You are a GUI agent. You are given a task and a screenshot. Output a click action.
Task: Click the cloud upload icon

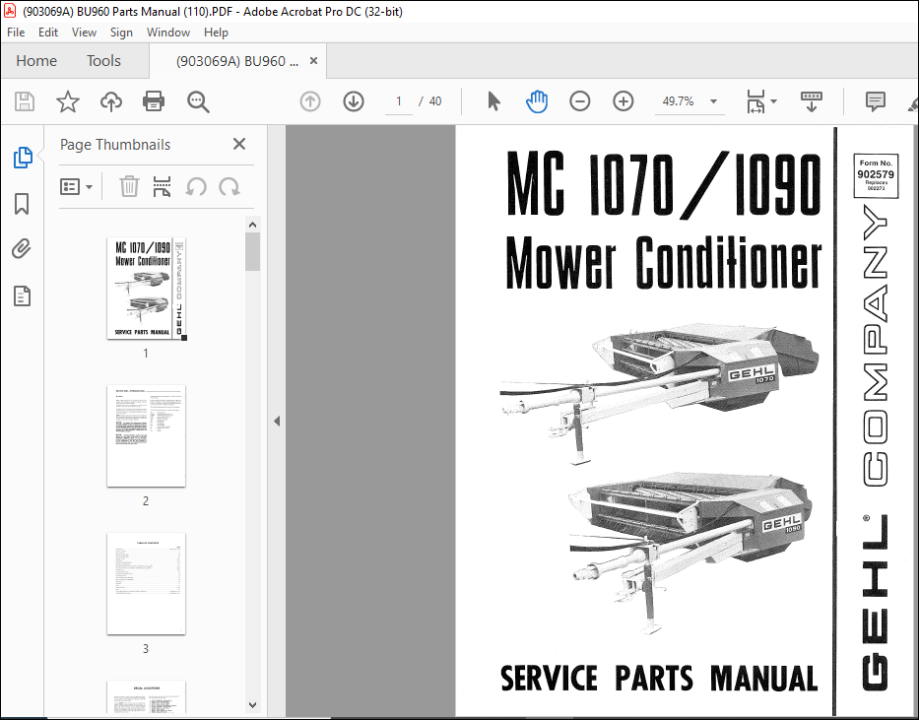coord(110,101)
